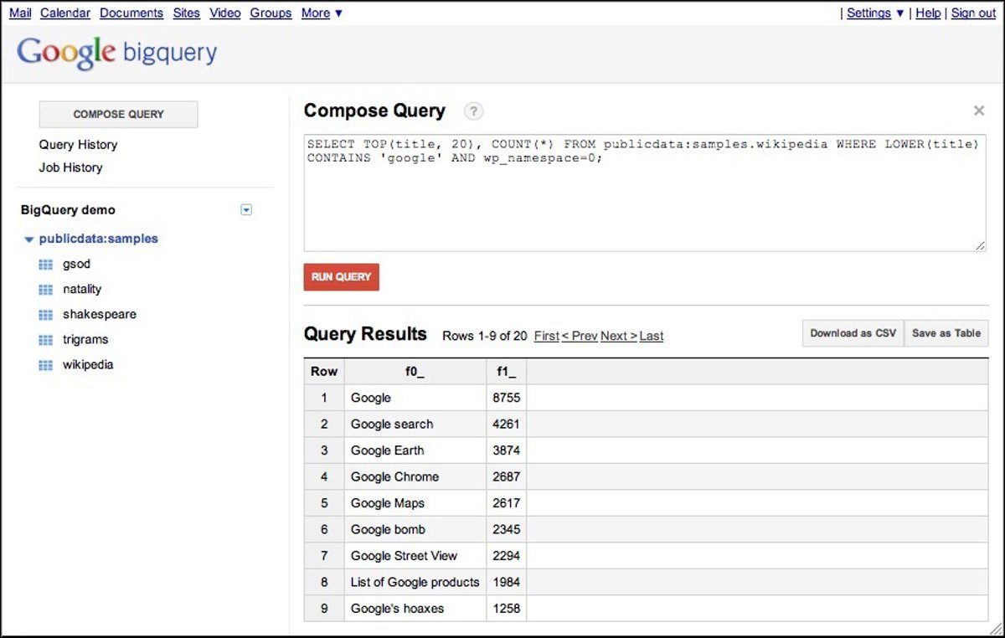Click the gsod table icon
Image resolution: width=1005 pixels, height=638 pixels.
pyautogui.click(x=45, y=265)
